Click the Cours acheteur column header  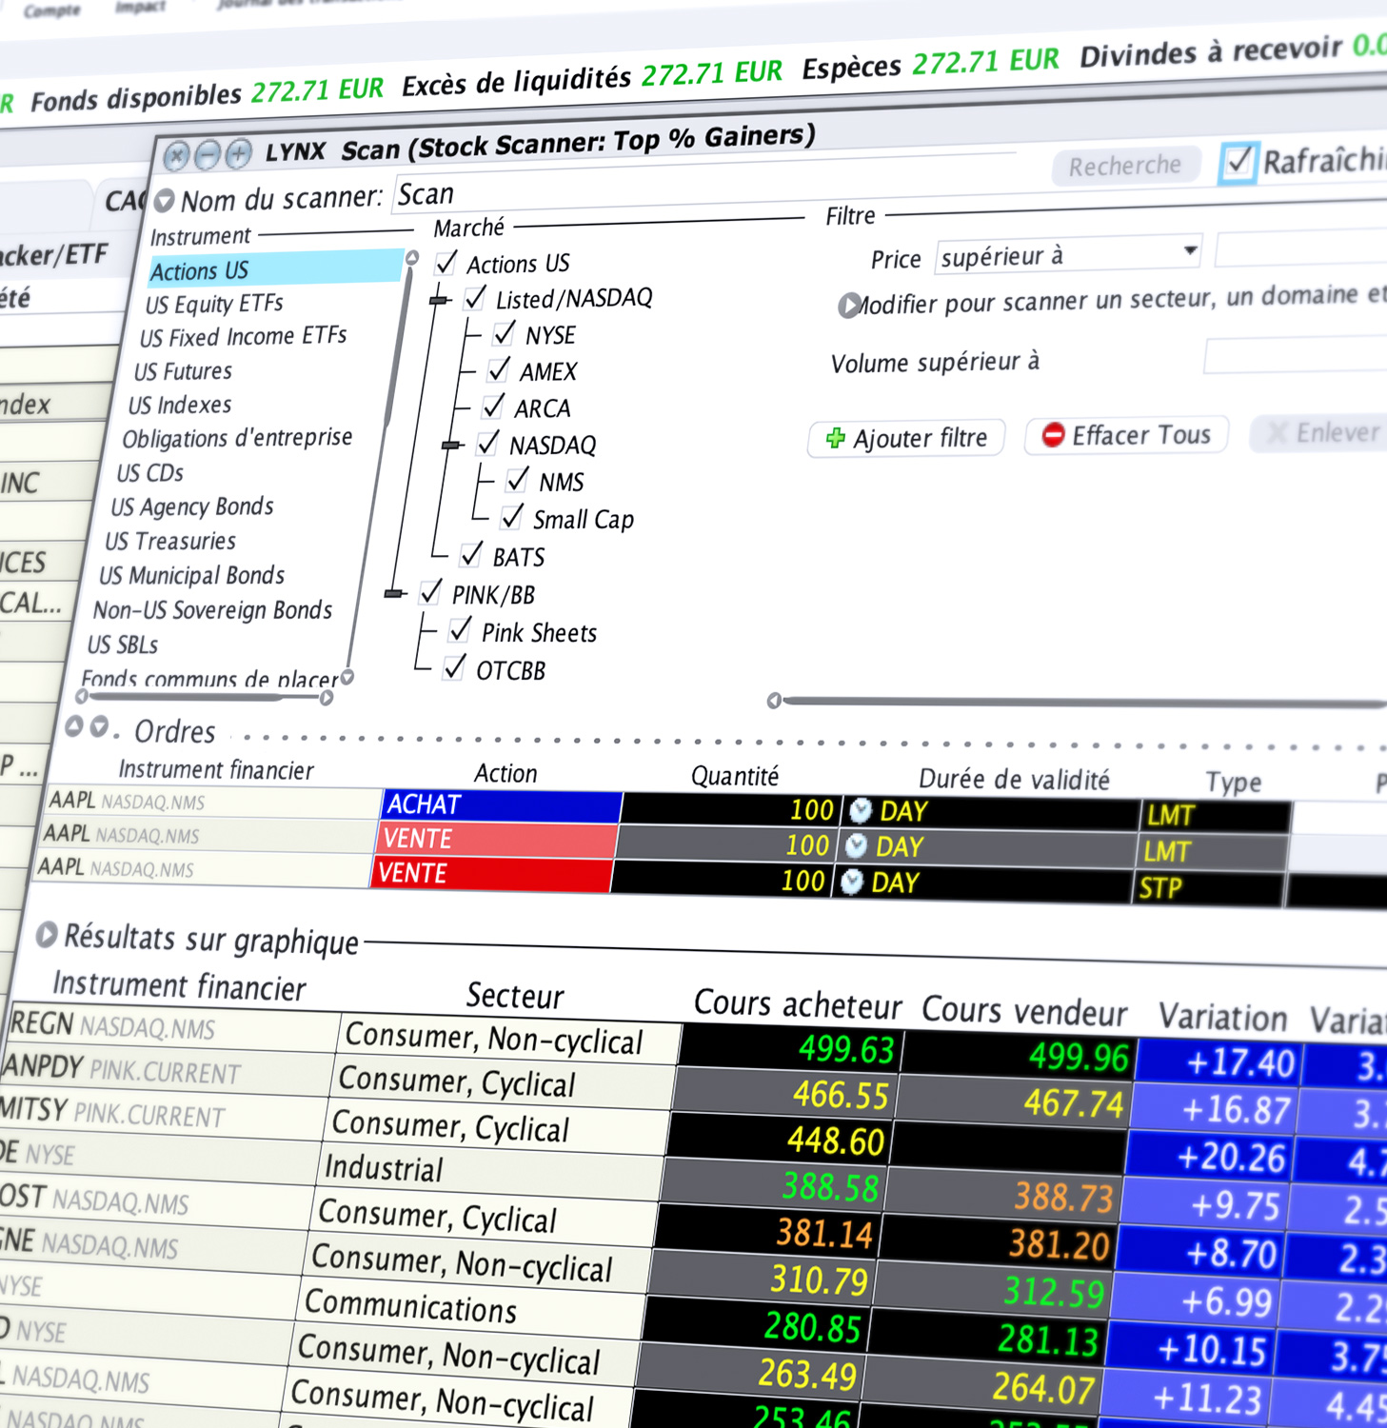click(798, 1004)
